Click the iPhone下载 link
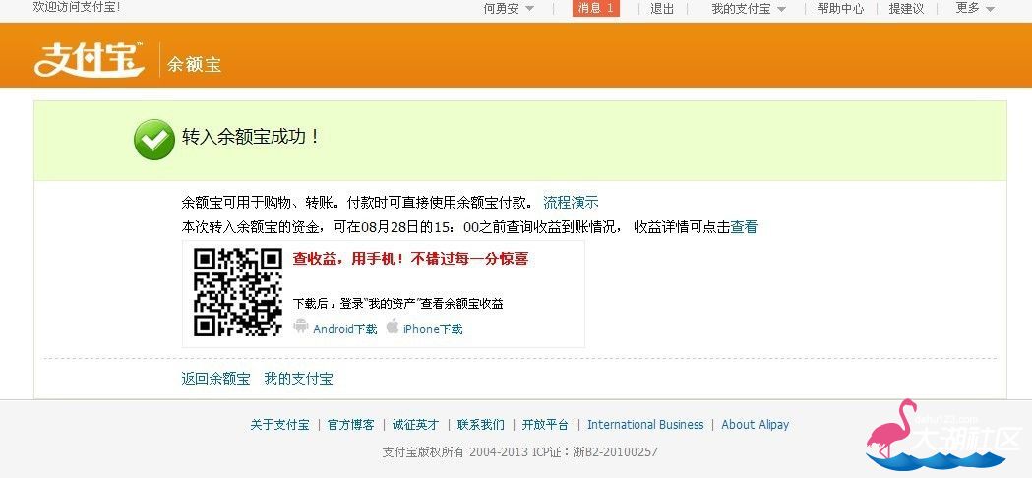This screenshot has height=478, width=1032. [433, 329]
